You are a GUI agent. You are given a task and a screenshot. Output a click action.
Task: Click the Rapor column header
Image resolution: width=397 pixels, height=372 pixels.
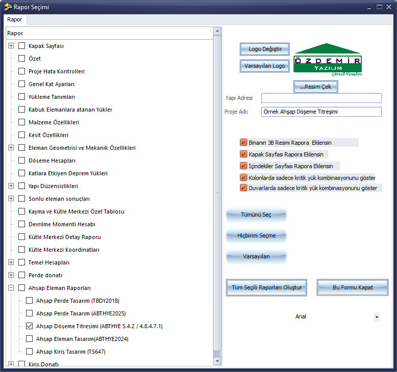coord(110,33)
